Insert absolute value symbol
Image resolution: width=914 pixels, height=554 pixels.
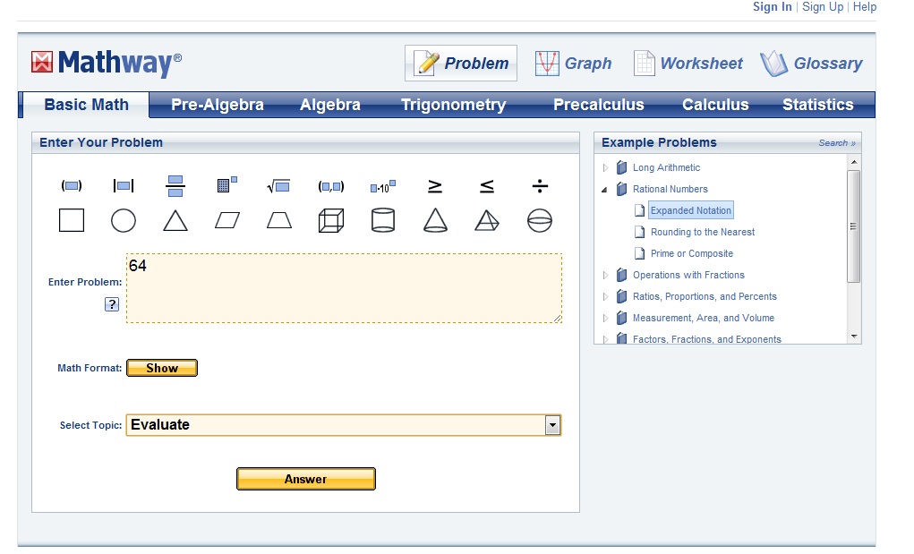[x=123, y=186]
